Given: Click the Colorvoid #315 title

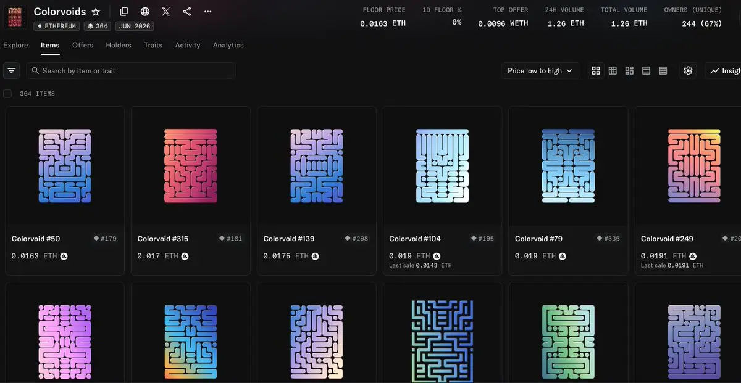Looking at the screenshot, I should 163,239.
